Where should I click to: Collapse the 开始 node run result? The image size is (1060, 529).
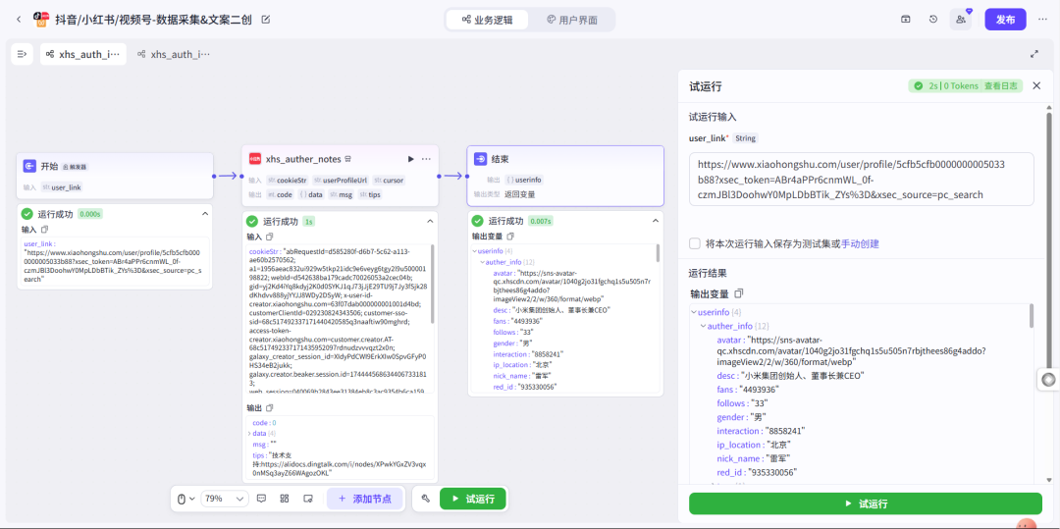click(x=205, y=214)
